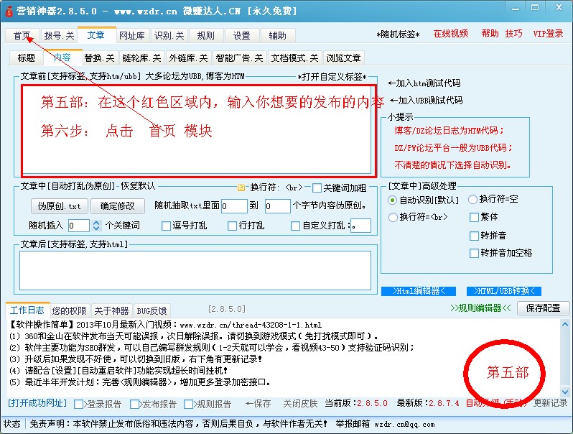The width and height of the screenshot is (573, 434).
Task: Click the 随机插入 stepper arrows
Action: [x=96, y=226]
